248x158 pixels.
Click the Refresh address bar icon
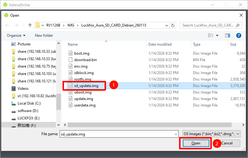tap(173, 25)
